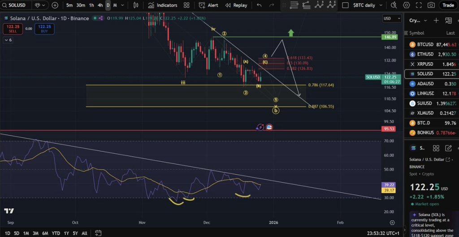Select BTCUSD in the watchlist

click(432, 44)
